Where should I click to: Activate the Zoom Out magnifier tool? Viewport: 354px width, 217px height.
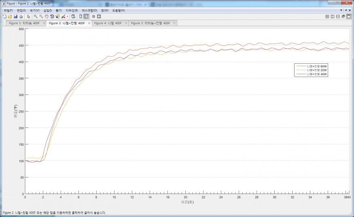[x=41, y=17]
